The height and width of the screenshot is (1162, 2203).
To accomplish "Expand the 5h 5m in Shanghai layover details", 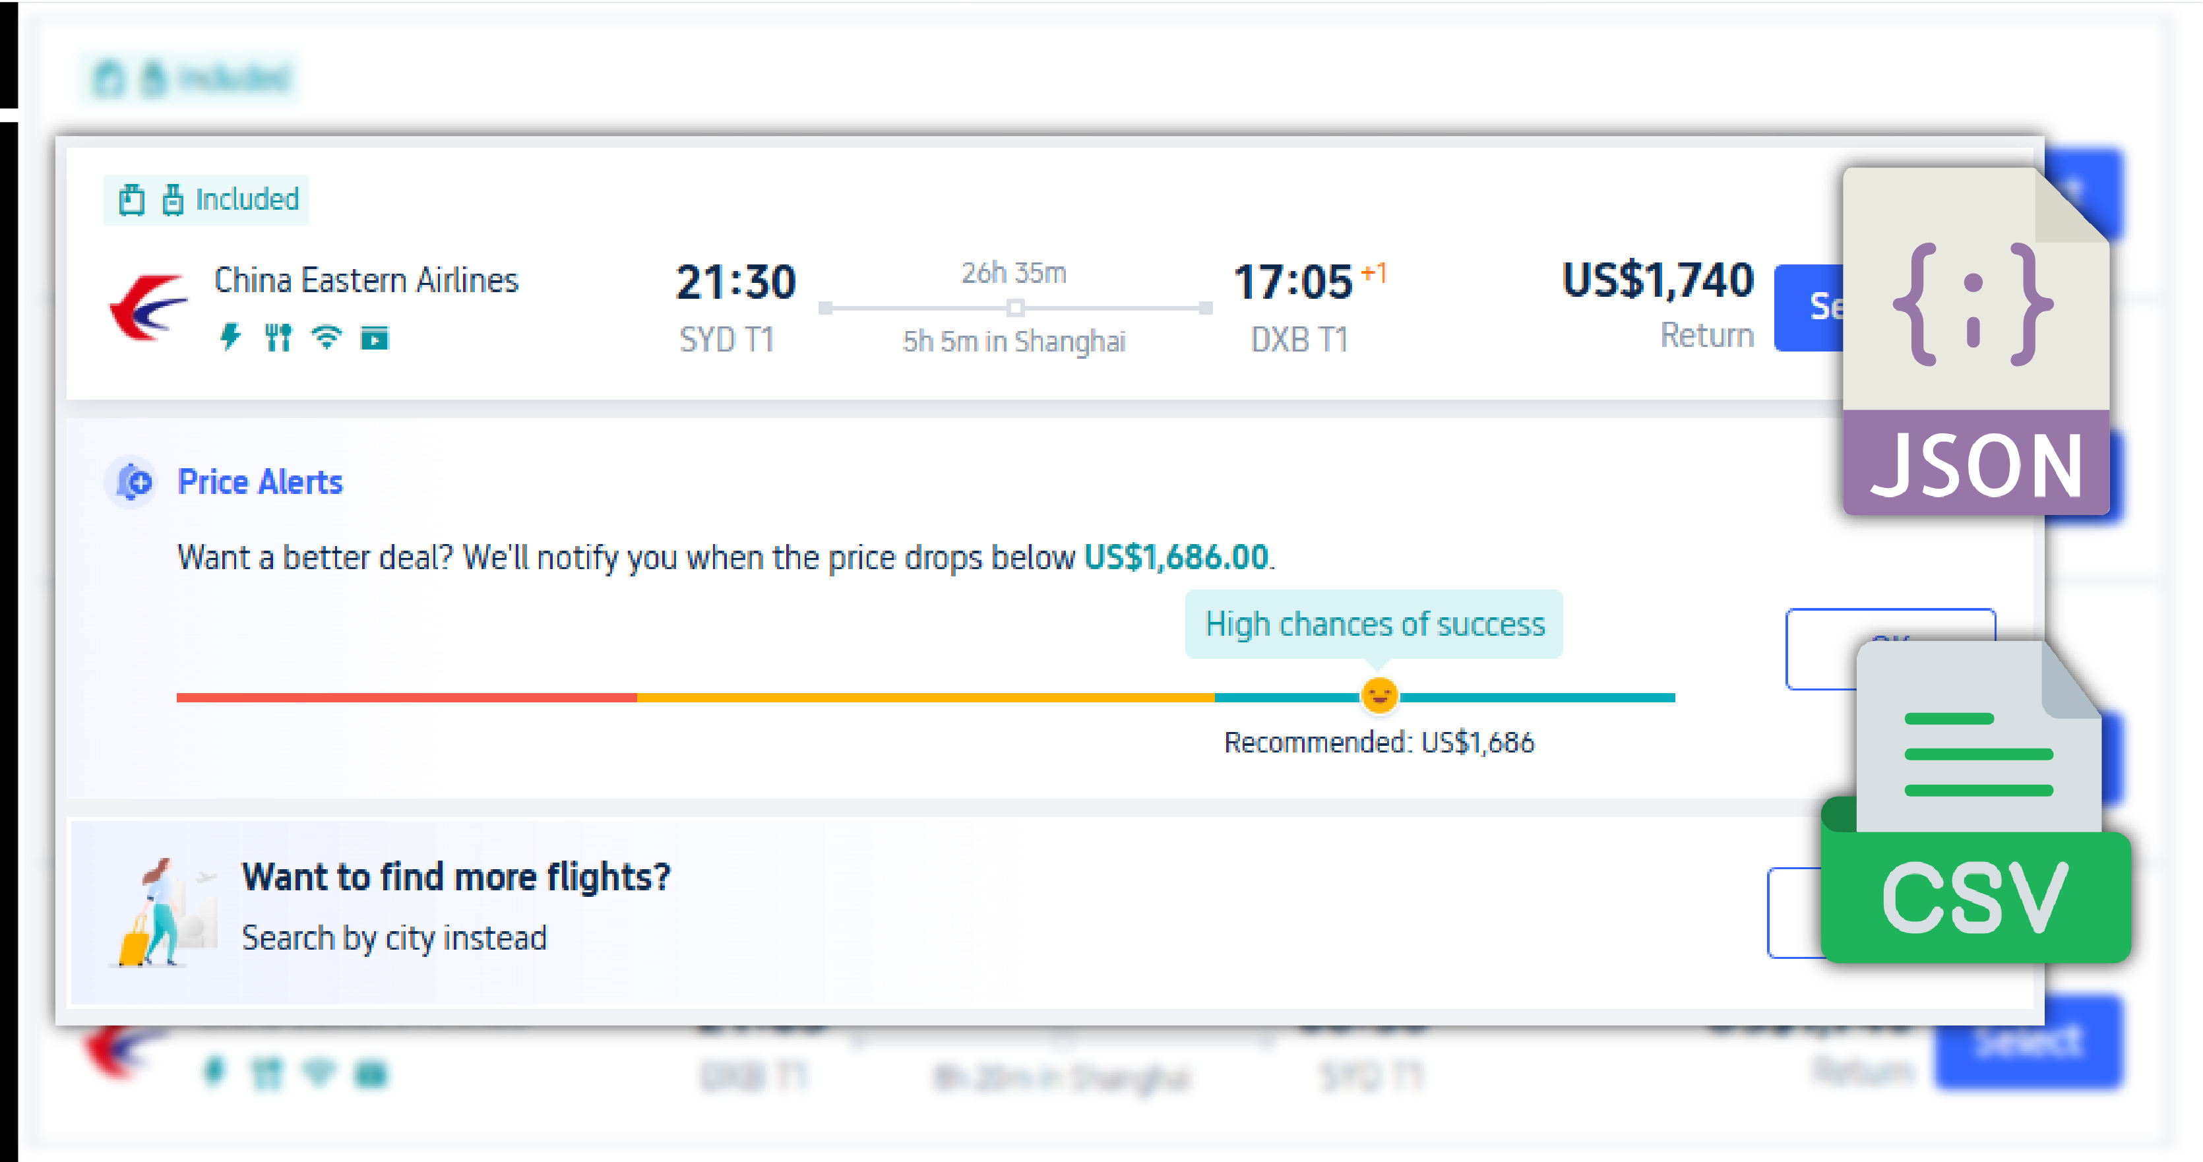I will [1014, 341].
